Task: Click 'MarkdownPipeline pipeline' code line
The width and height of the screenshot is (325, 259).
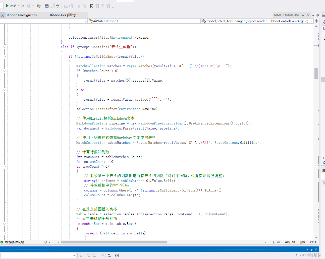Action: tap(164, 123)
